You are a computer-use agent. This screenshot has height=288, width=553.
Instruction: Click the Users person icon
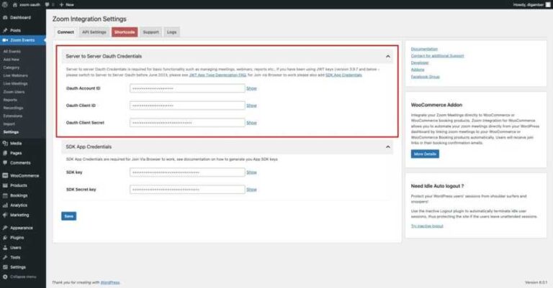(5, 248)
